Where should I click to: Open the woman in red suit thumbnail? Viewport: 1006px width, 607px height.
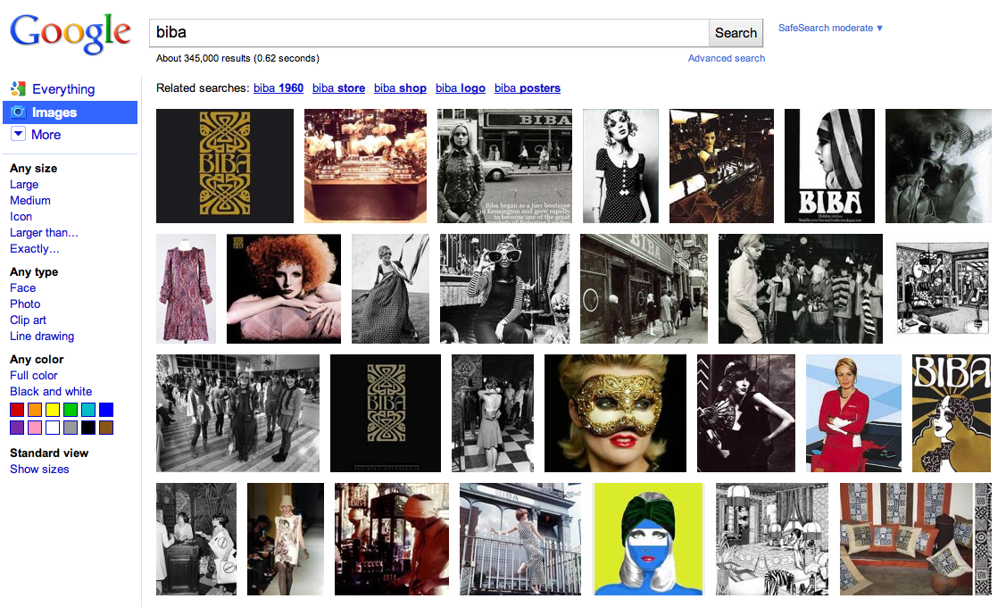pos(853,413)
